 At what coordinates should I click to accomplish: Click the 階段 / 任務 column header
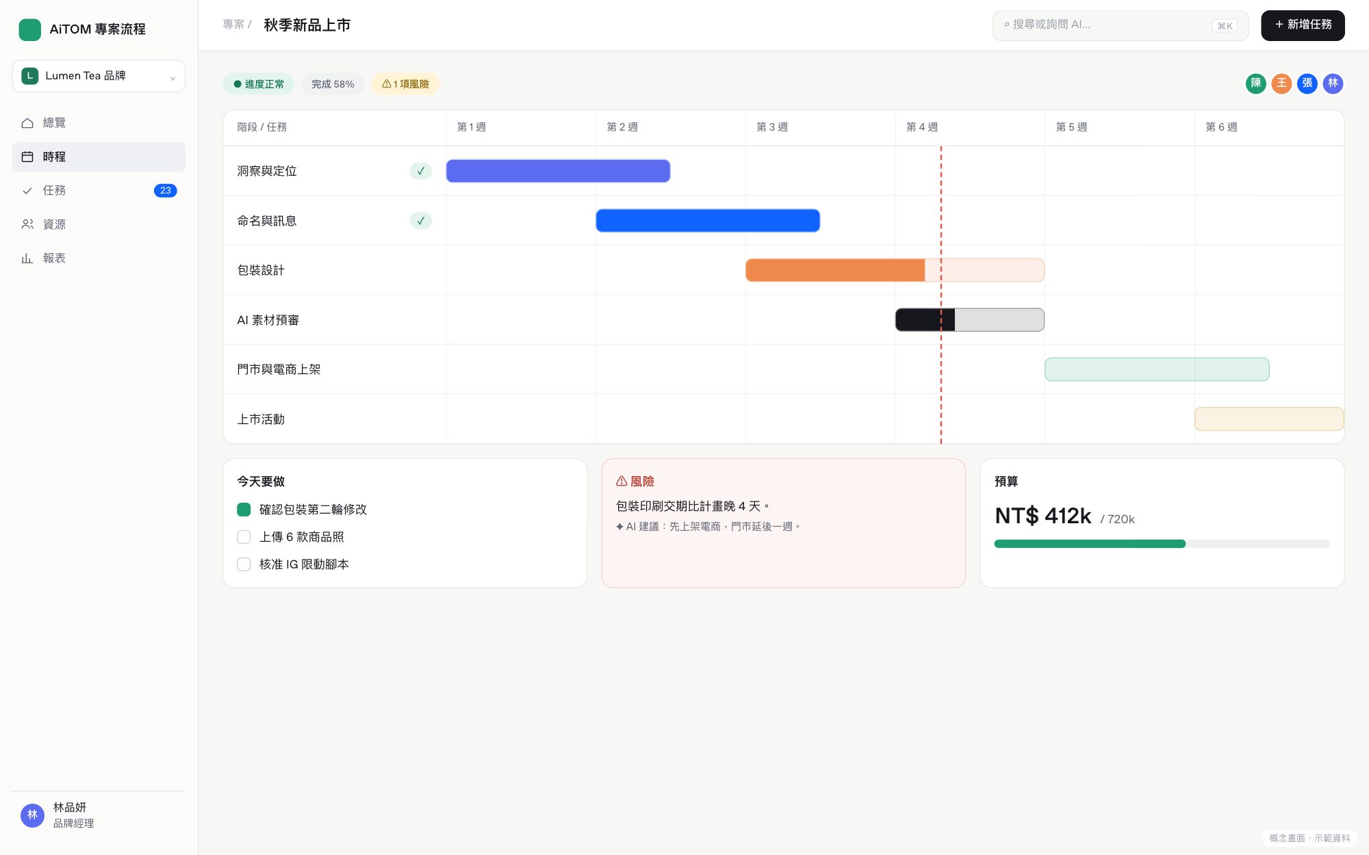tap(262, 127)
